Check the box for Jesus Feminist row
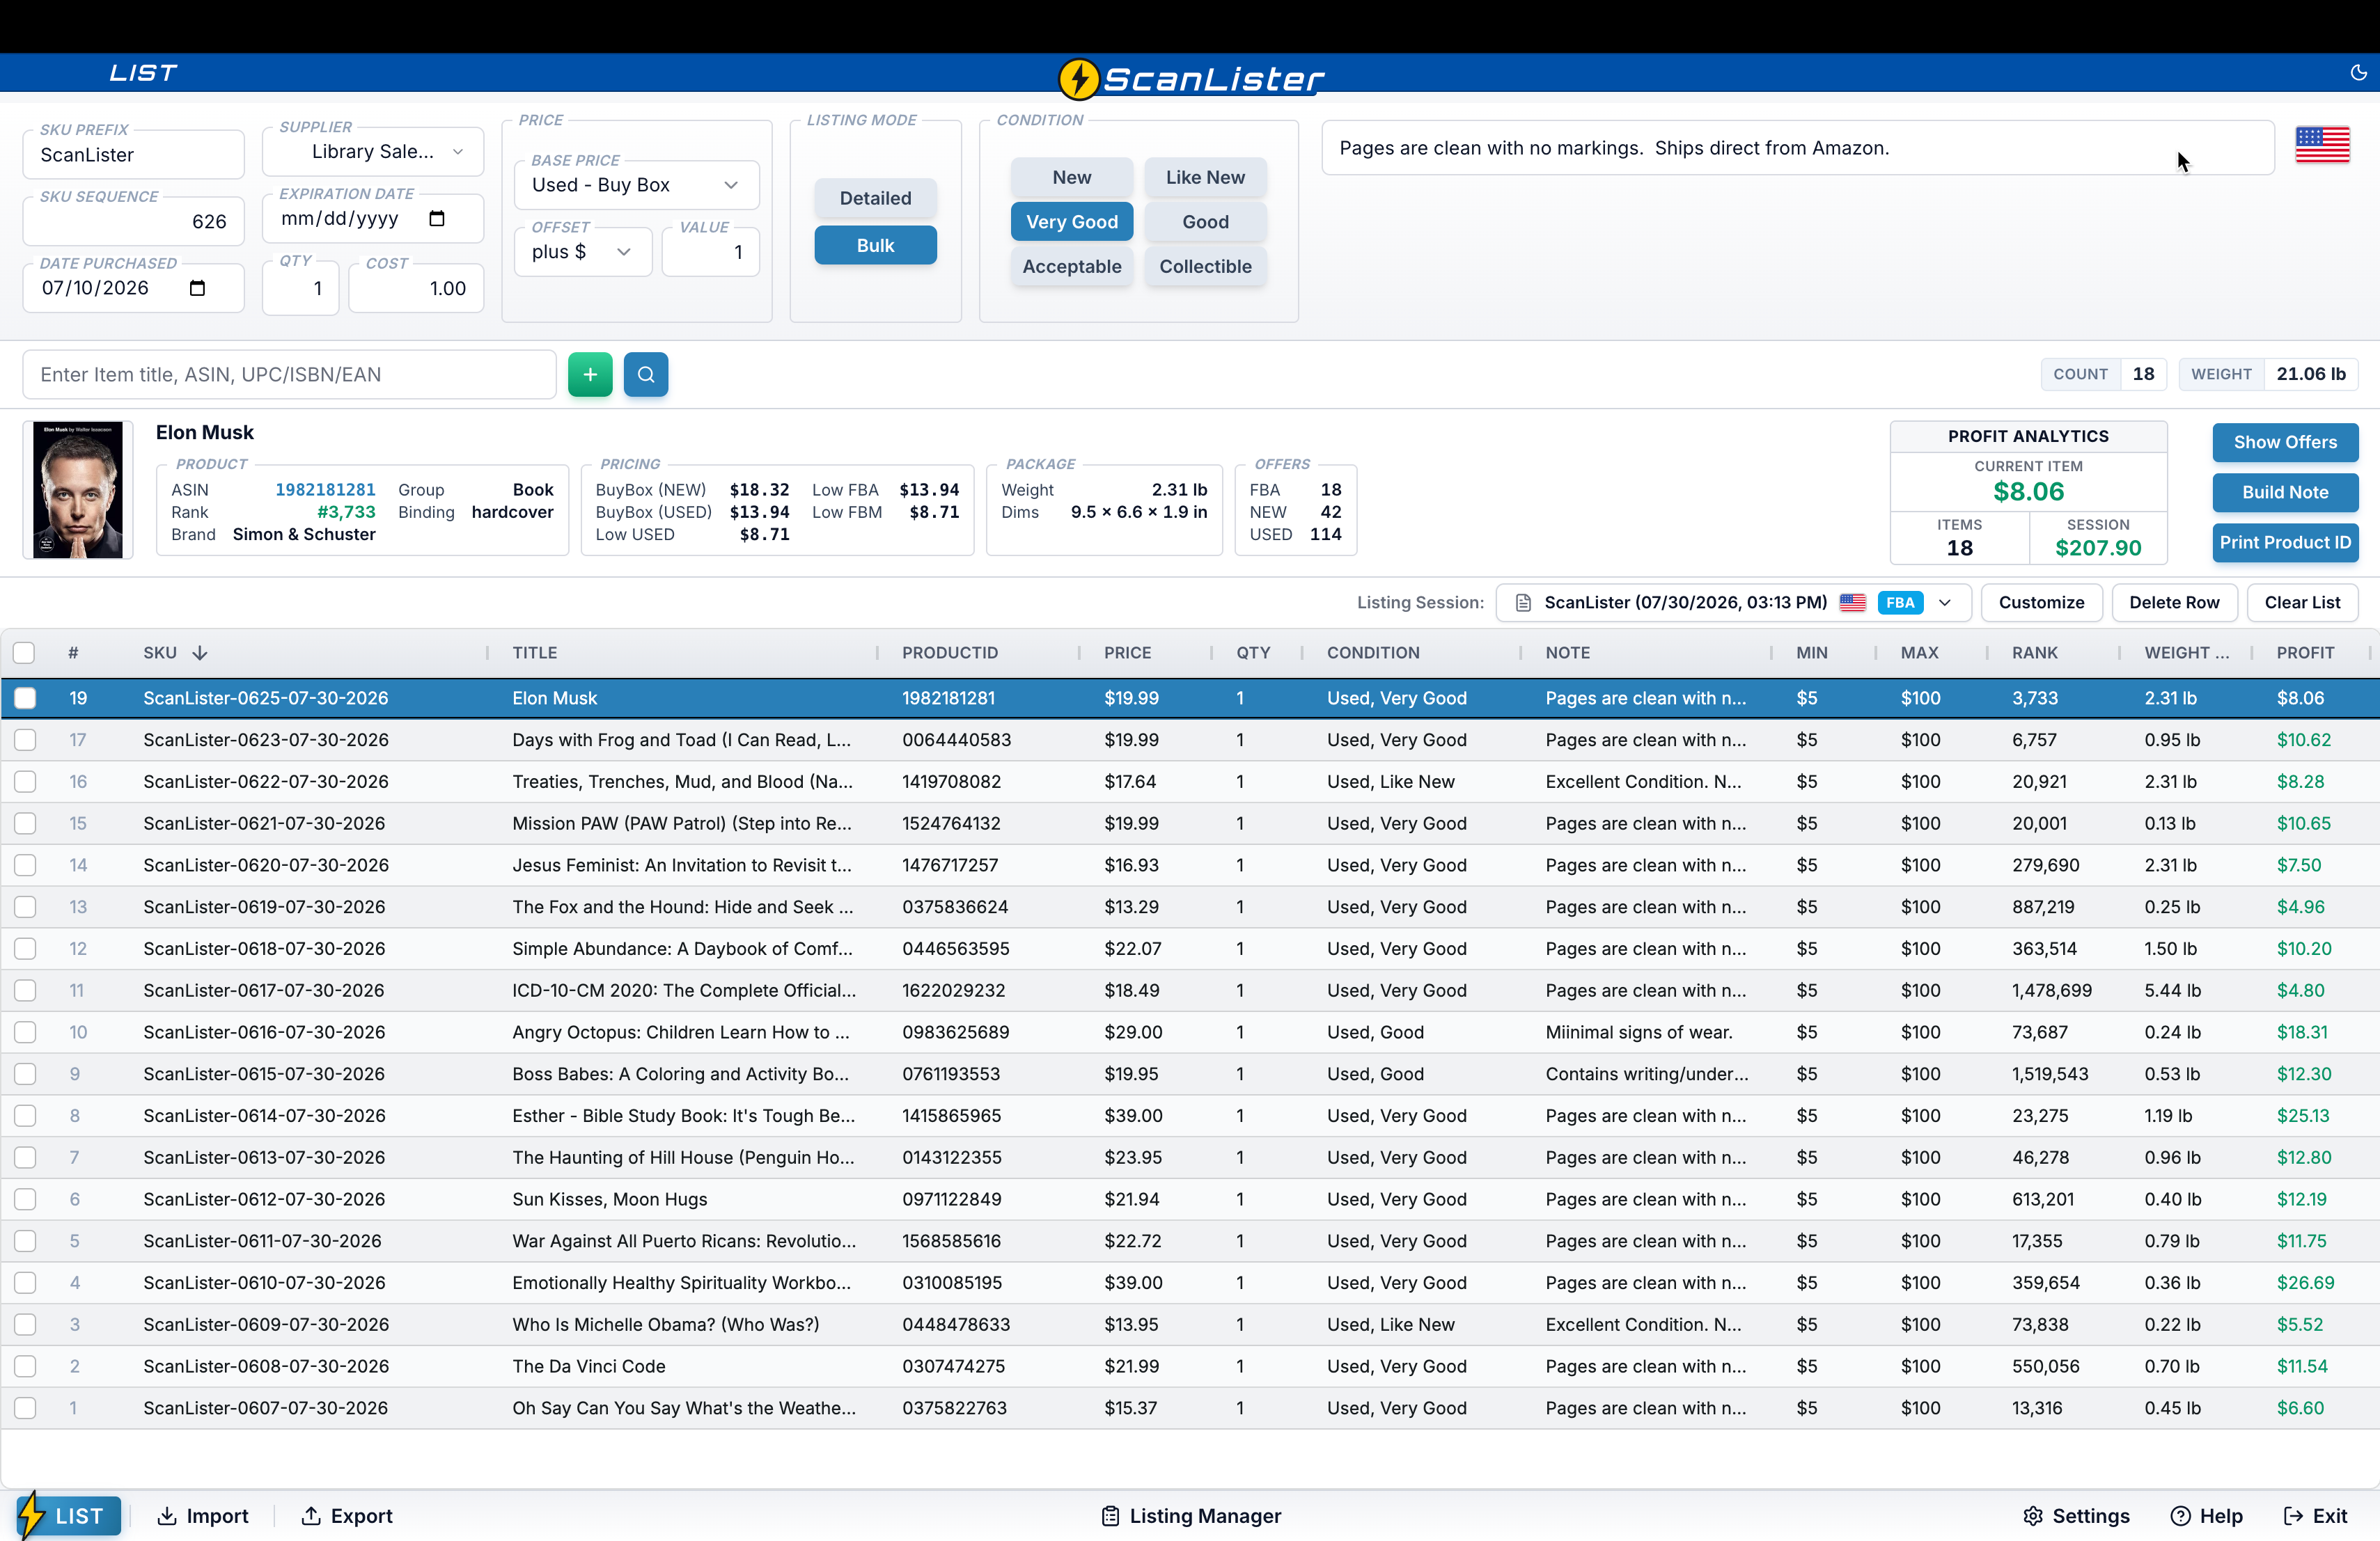Image resolution: width=2380 pixels, height=1541 pixels. (x=25, y=865)
